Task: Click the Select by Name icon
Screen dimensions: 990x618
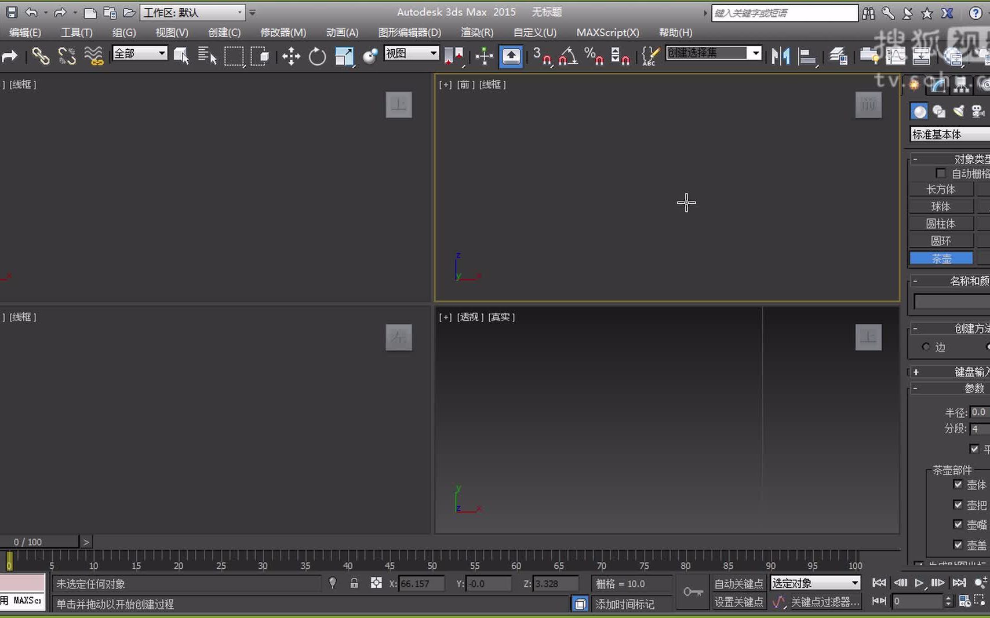Action: click(x=206, y=56)
